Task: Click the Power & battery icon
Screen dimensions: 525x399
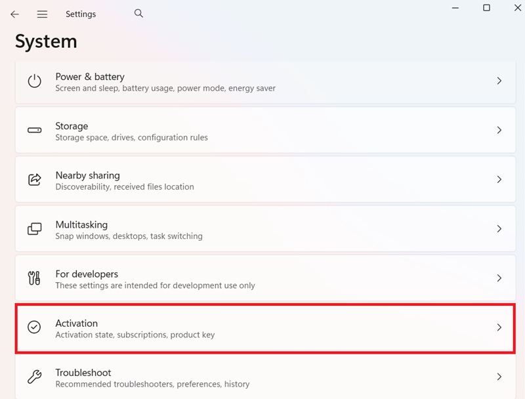Action: (x=34, y=81)
